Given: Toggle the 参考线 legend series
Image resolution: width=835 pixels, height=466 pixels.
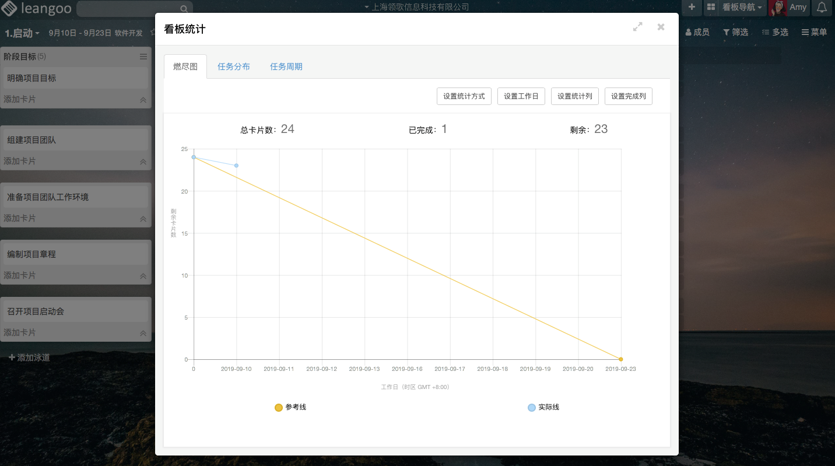Looking at the screenshot, I should (x=290, y=407).
